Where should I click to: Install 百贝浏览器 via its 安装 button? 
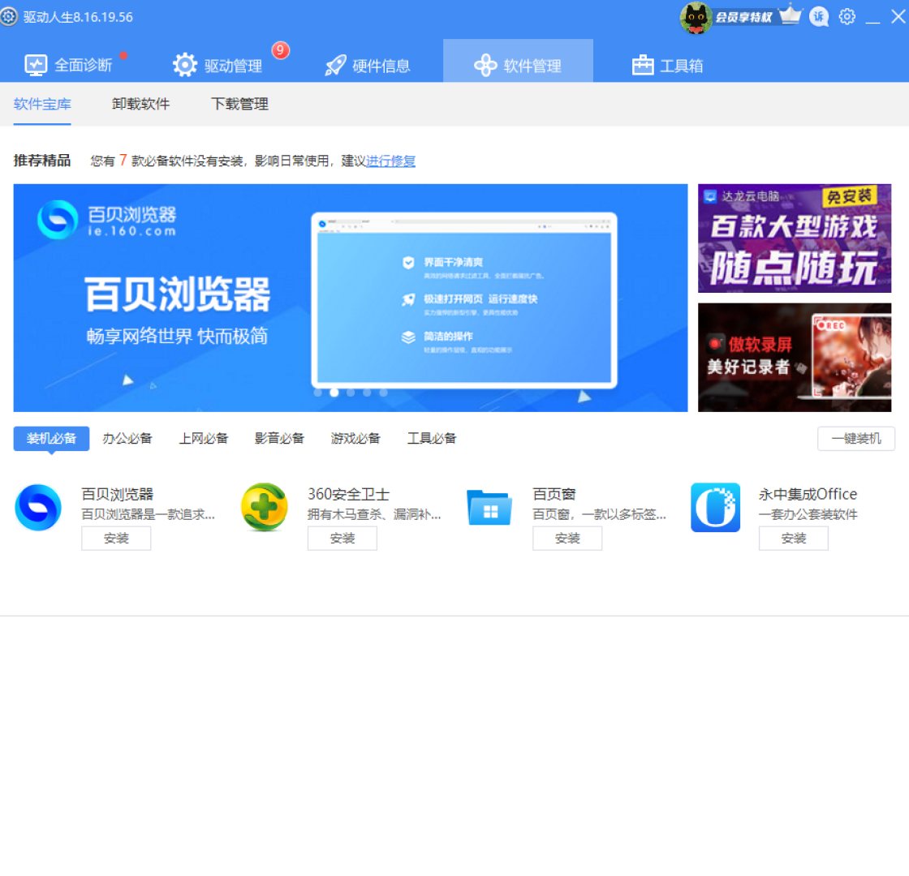tap(116, 539)
